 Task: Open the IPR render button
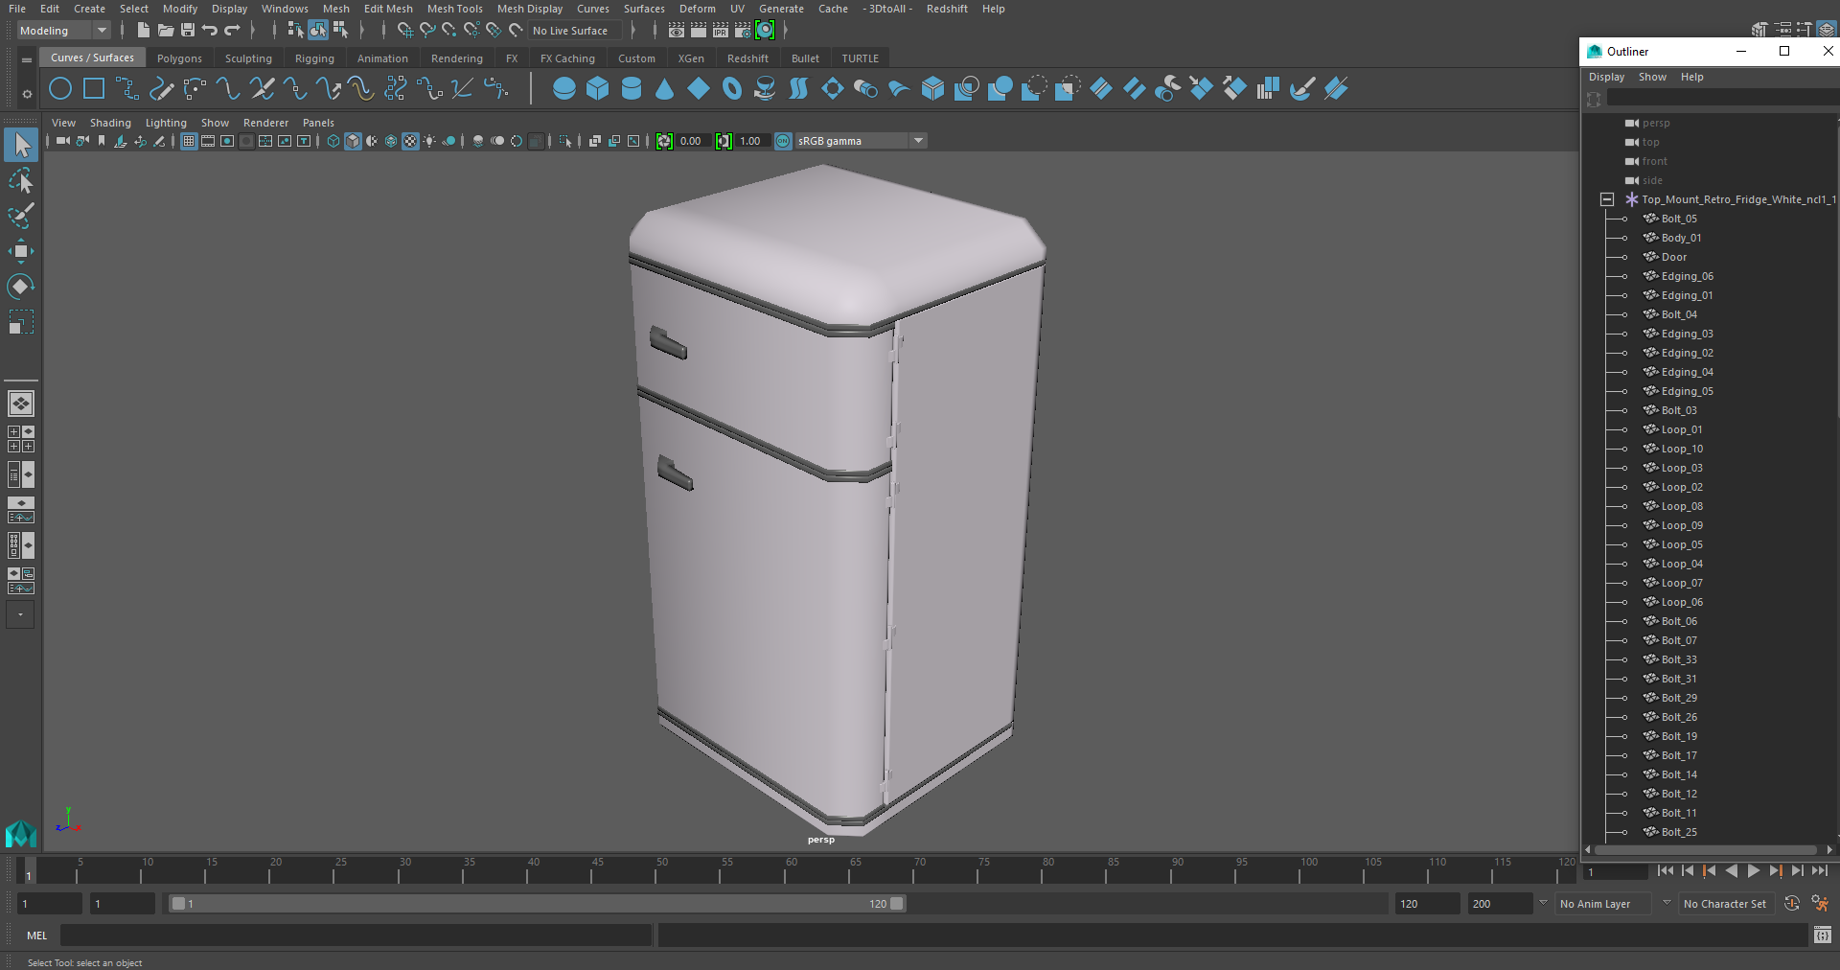(x=721, y=31)
